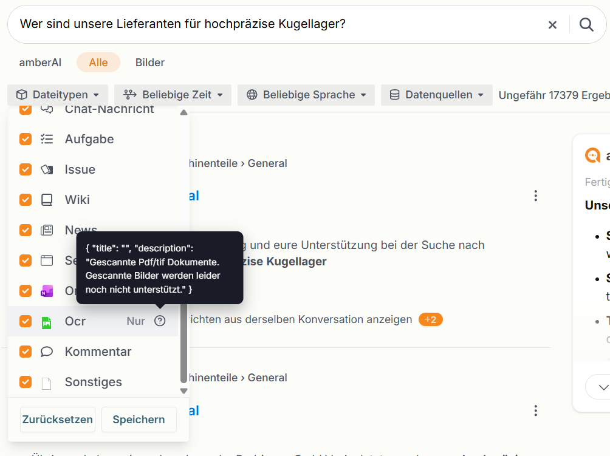
Task: Click the OneNote file type icon
Action: (x=47, y=290)
